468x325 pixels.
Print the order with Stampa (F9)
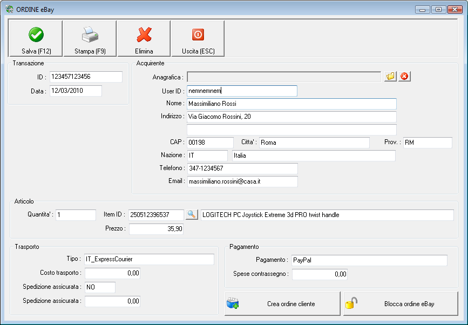click(x=90, y=38)
